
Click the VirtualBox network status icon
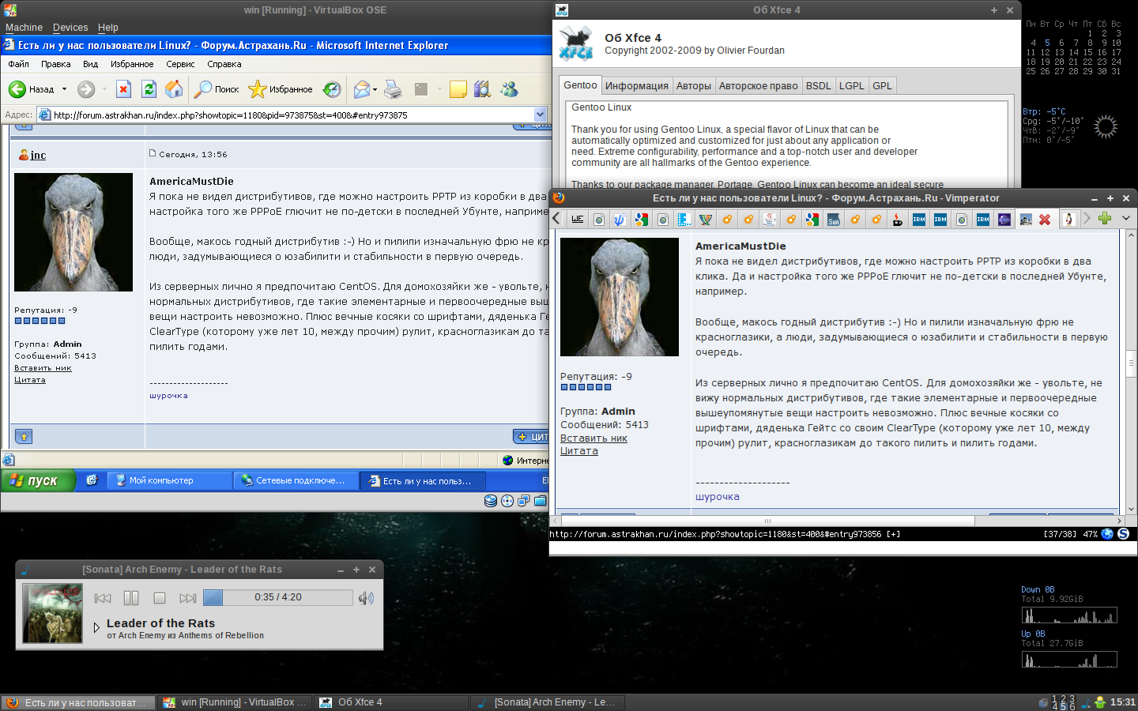[x=524, y=501]
